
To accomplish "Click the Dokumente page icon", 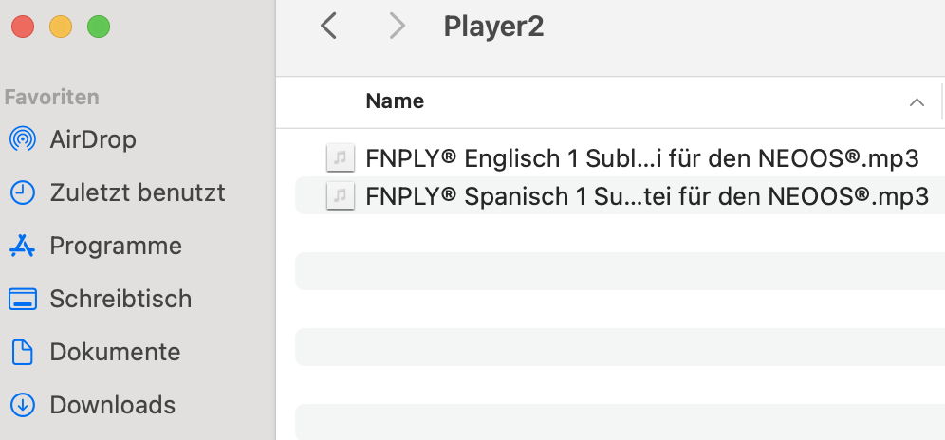I will [x=23, y=352].
